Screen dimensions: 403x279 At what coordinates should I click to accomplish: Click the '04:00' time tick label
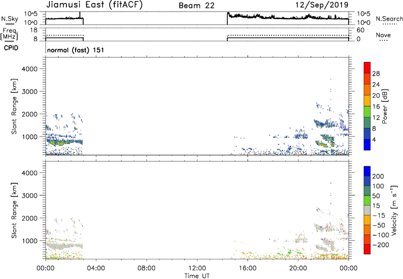96,268
